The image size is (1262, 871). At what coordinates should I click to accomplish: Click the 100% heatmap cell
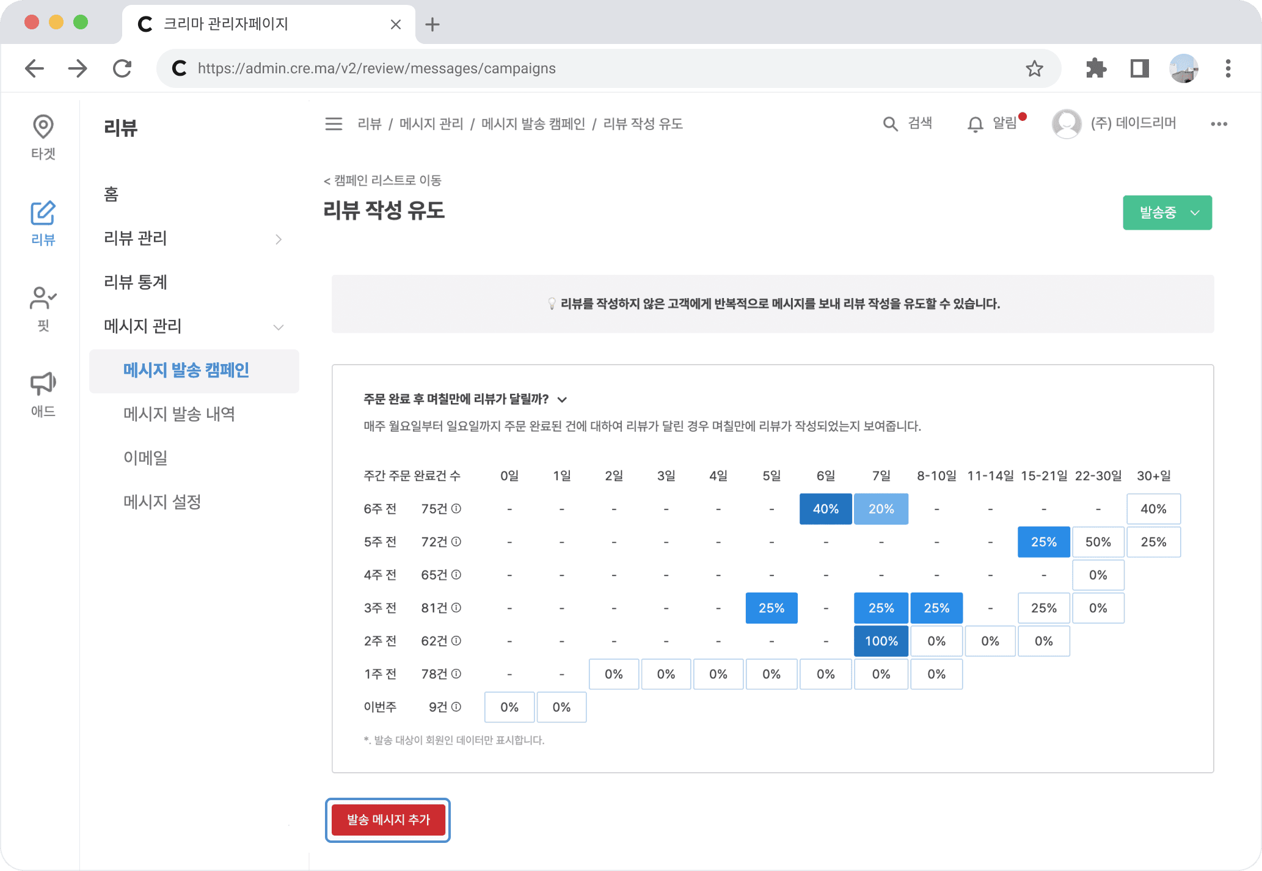[x=881, y=641]
